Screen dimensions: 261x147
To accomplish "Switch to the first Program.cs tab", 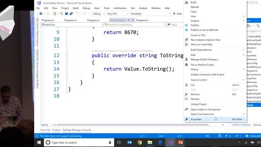I will (x=48, y=20).
